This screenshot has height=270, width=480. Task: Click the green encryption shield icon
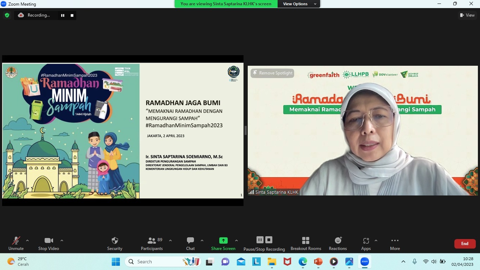[7, 15]
